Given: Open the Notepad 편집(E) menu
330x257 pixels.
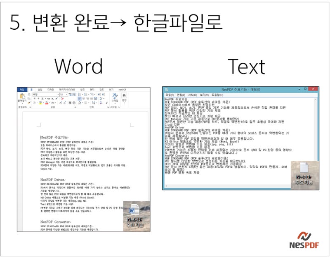Looking at the screenshot, I should [181, 95].
